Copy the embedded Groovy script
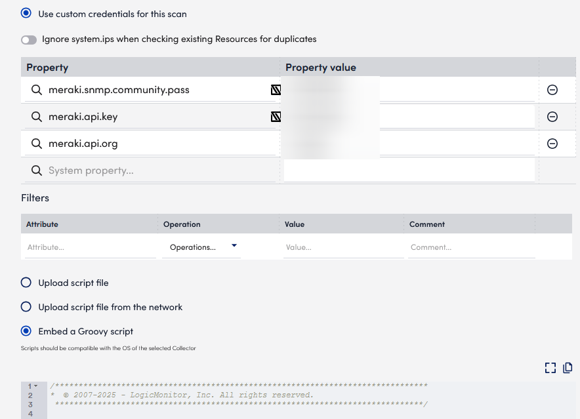This screenshot has width=580, height=419. click(x=568, y=368)
